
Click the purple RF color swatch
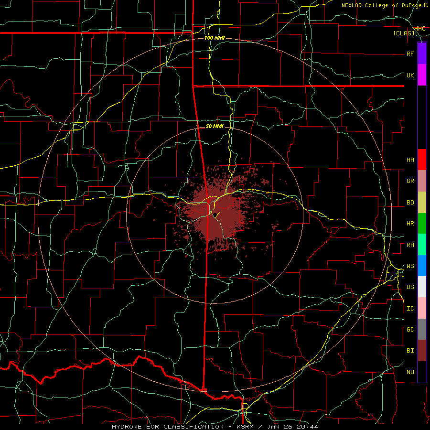(422, 54)
